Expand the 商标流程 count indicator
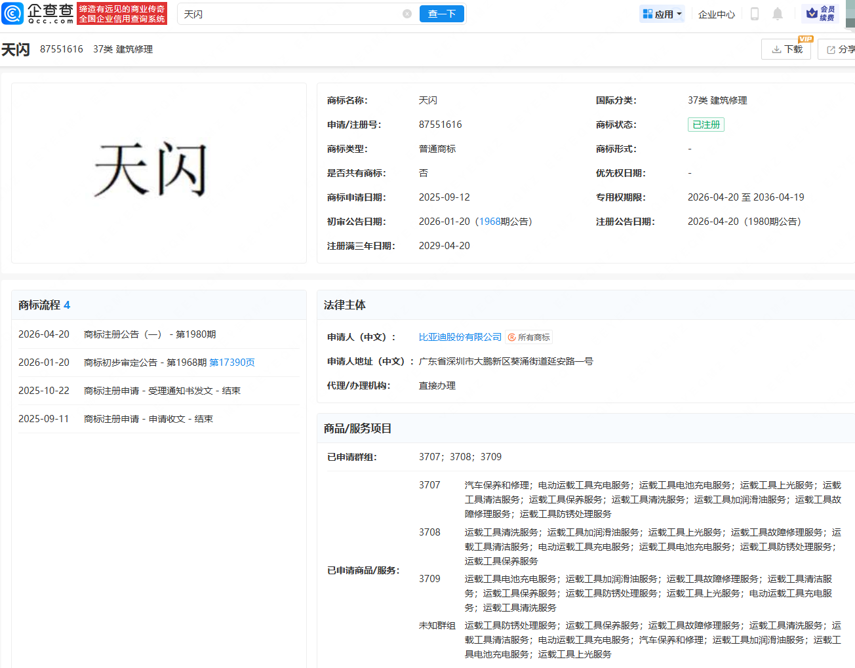855x668 pixels. pyautogui.click(x=67, y=305)
